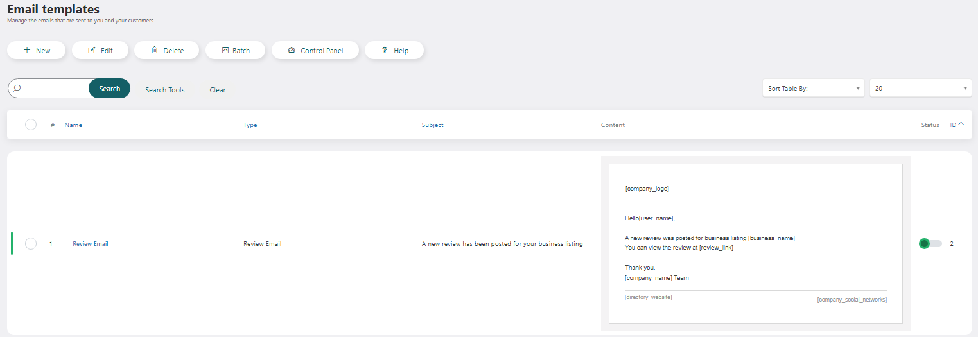Click the Control Panel button label
978x337 pixels.
click(x=322, y=51)
